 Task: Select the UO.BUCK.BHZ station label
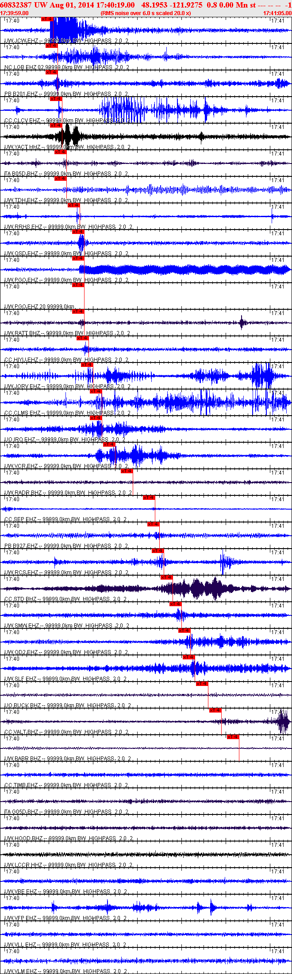pos(68,705)
